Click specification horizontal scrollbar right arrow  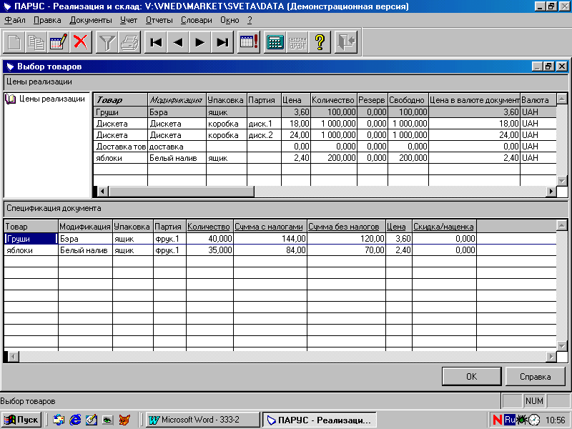coord(551,356)
